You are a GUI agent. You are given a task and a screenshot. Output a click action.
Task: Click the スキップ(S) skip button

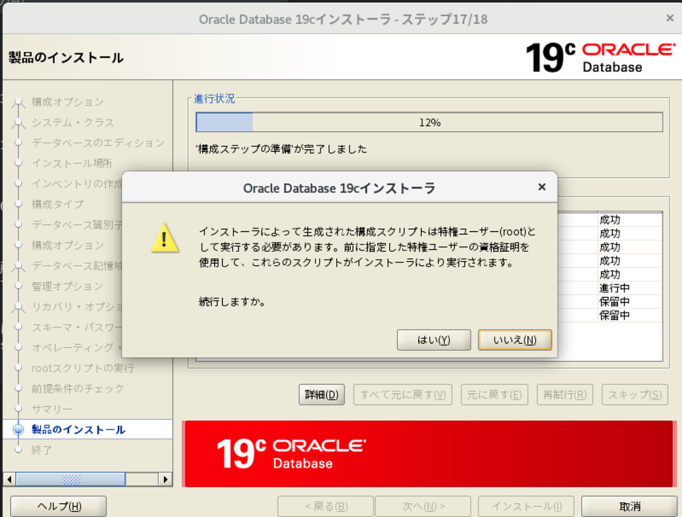point(634,394)
